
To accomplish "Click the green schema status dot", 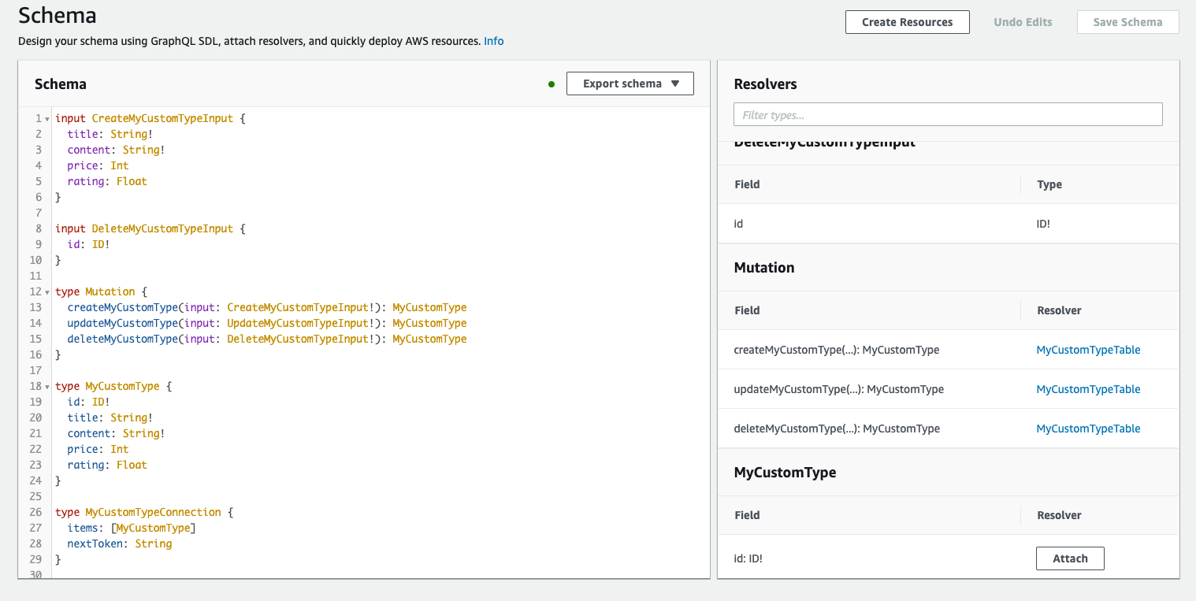I will click(x=552, y=84).
